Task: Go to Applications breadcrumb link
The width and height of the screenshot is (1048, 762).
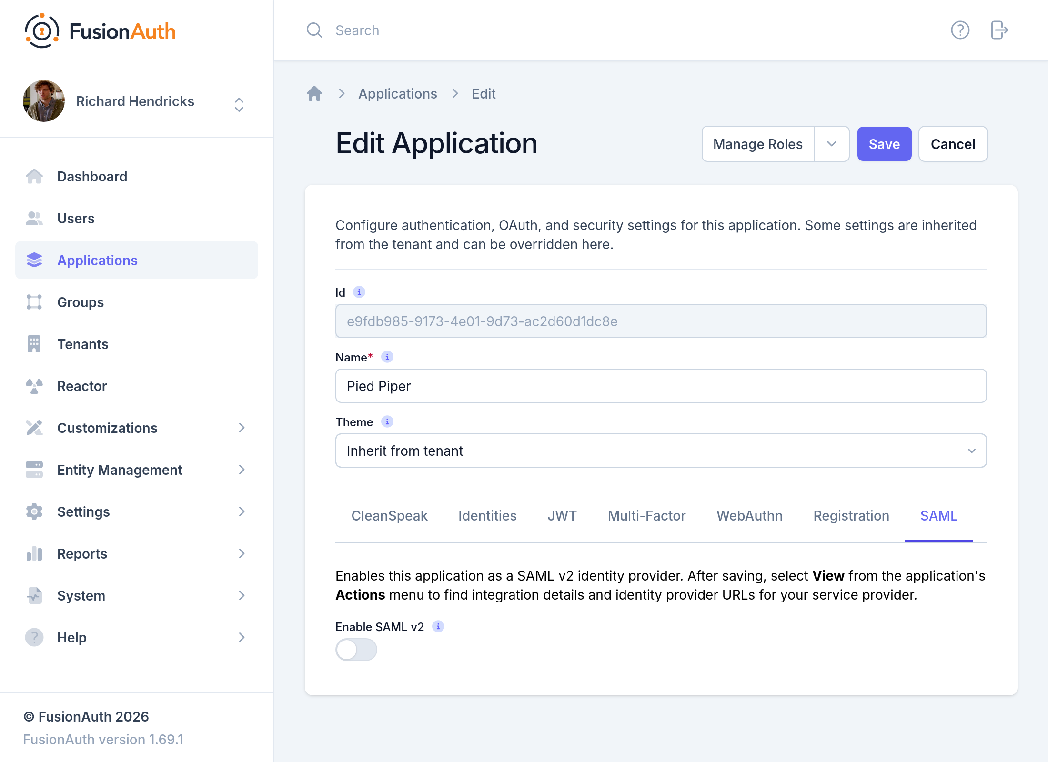Action: click(x=397, y=94)
